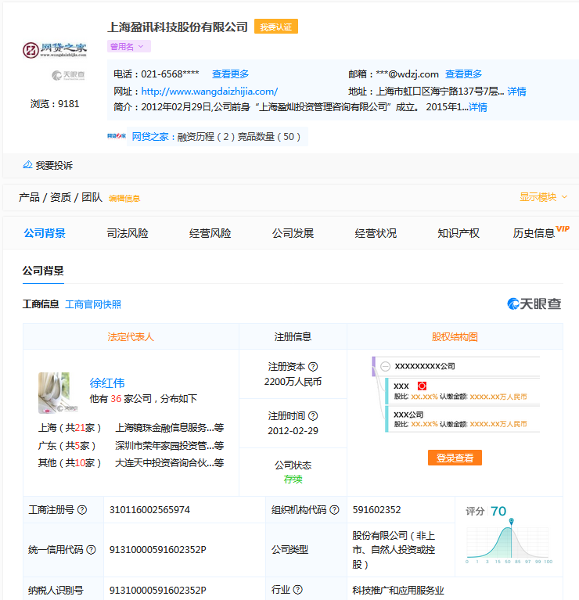Image resolution: width=579 pixels, height=600 pixels.
Task: Collapse the XXXXXXXXX公司 equity tree node
Action: 386,367
